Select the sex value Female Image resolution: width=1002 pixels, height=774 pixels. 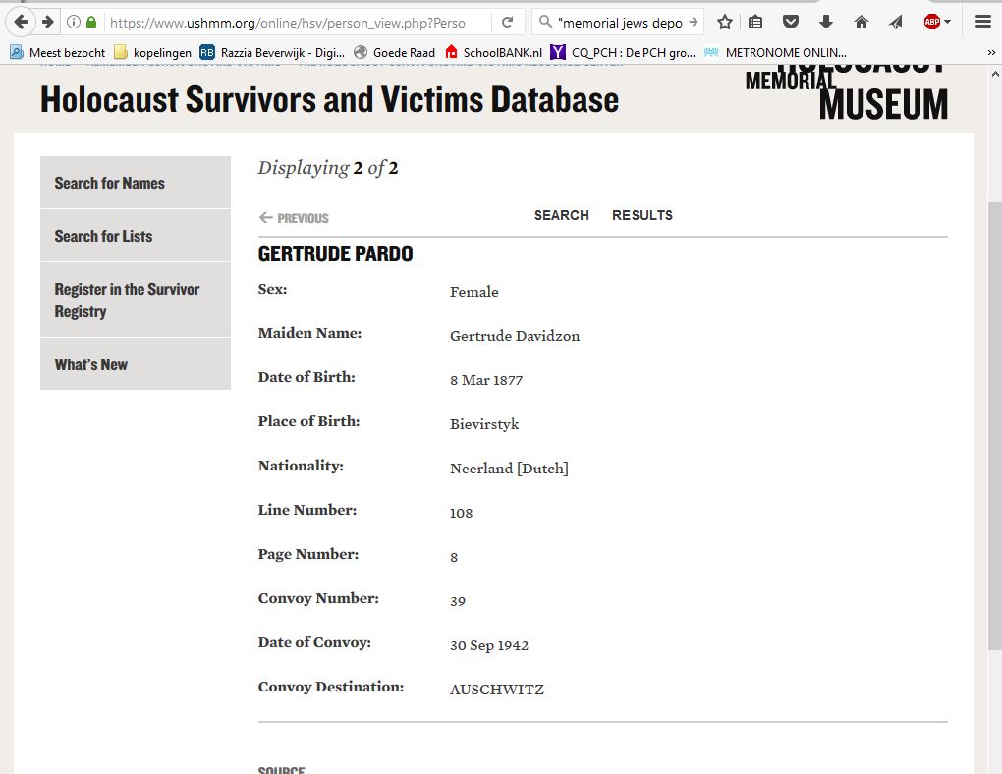[x=474, y=292]
